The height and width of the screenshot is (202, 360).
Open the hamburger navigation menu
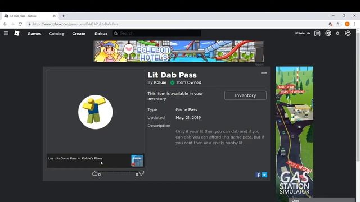point(6,33)
